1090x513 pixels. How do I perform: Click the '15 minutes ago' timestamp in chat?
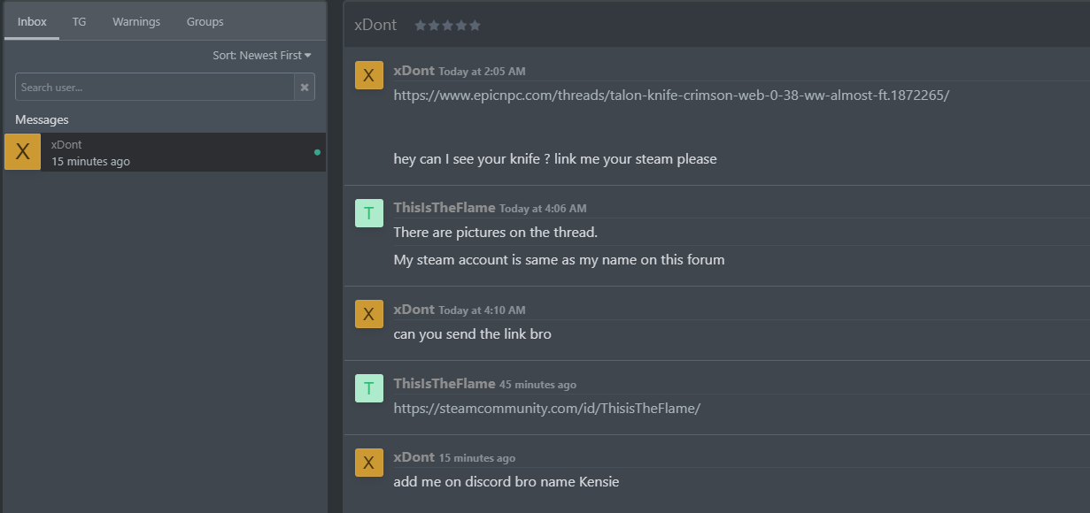click(x=477, y=458)
